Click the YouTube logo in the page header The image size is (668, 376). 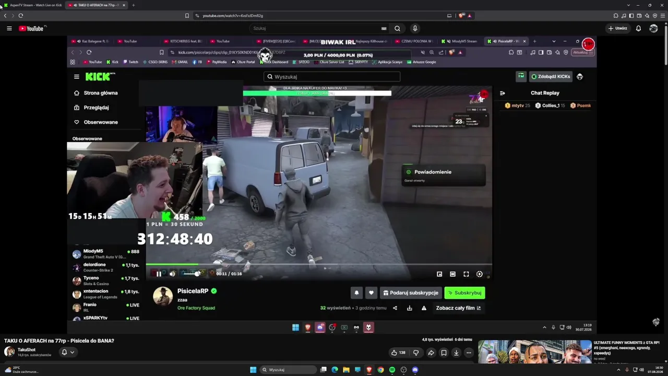point(32,28)
